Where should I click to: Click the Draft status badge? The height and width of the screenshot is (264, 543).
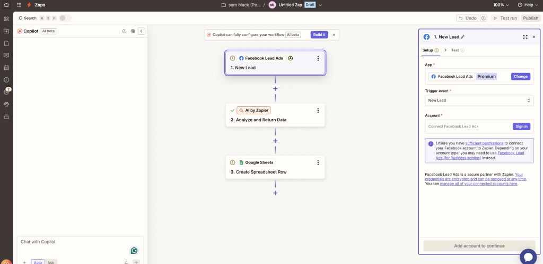tap(310, 5)
